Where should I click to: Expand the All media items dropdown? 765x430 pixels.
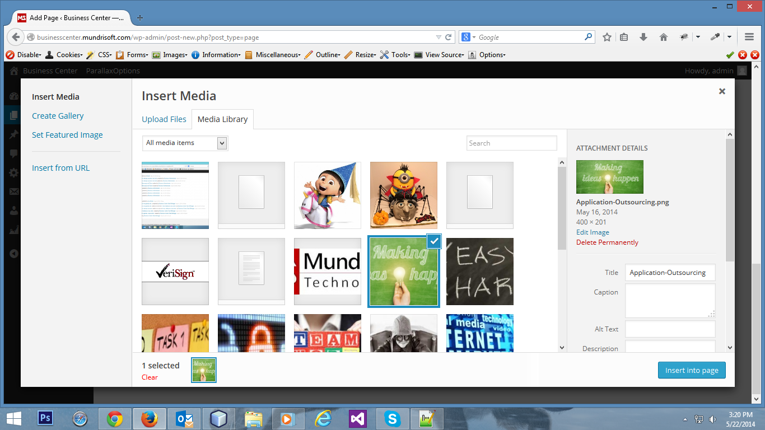[185, 143]
